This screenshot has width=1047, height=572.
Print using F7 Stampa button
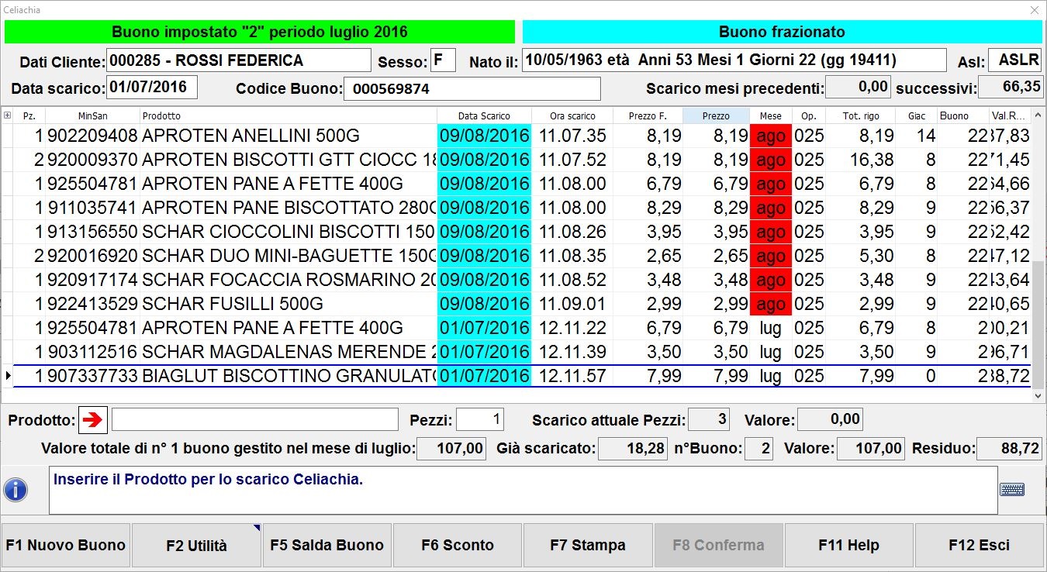[x=588, y=546]
